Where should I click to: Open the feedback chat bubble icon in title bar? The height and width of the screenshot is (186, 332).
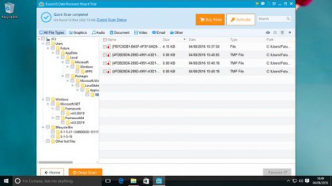click(x=263, y=4)
